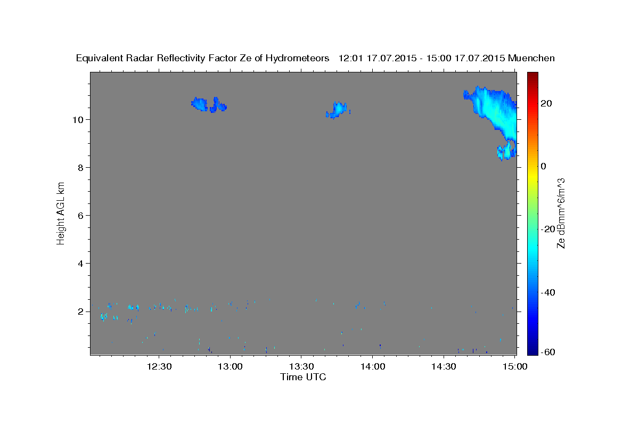The width and height of the screenshot is (639, 426).
Task: Click the height tick label 4
Action: point(81,263)
